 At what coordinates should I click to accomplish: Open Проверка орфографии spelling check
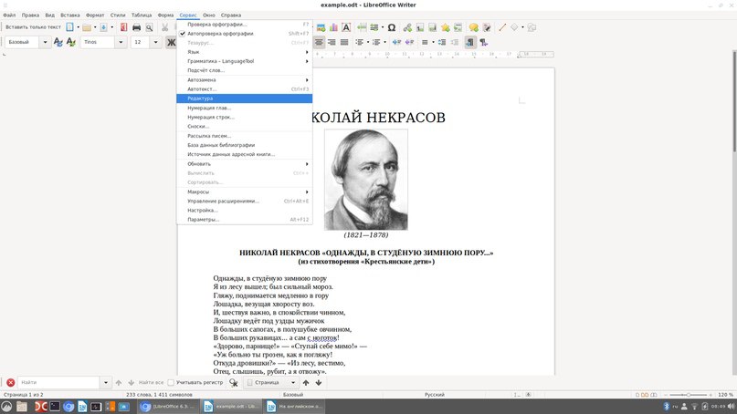[x=245, y=25]
